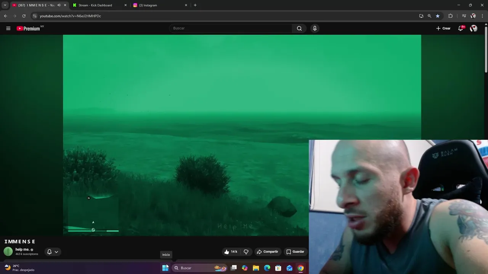Image resolution: width=488 pixels, height=274 pixels.
Task: Expand the tab search dropdown arrow
Action: click(x=5, y=5)
